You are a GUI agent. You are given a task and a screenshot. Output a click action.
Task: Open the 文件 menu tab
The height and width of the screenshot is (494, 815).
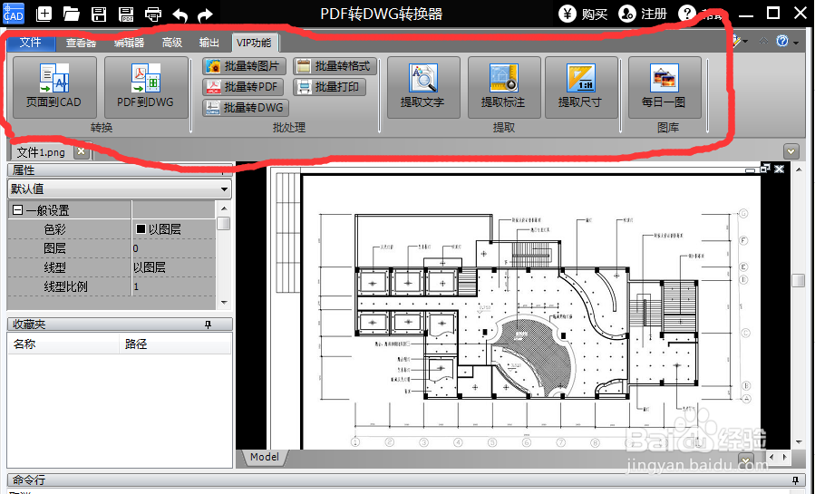tap(31, 42)
